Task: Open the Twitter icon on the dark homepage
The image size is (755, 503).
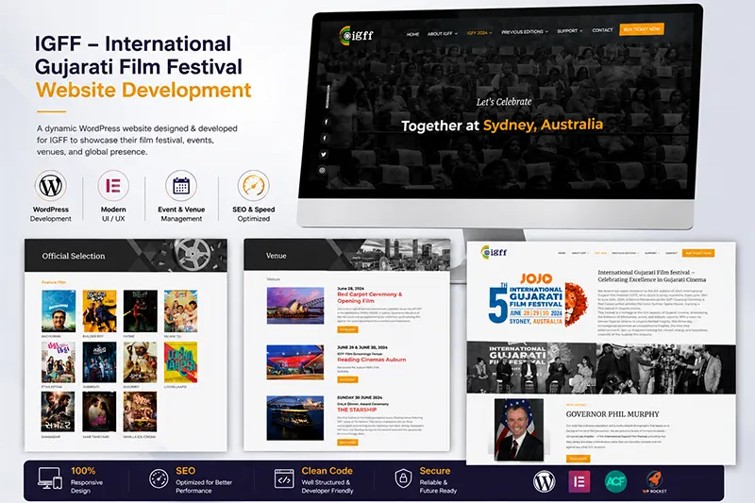Action: tap(323, 155)
